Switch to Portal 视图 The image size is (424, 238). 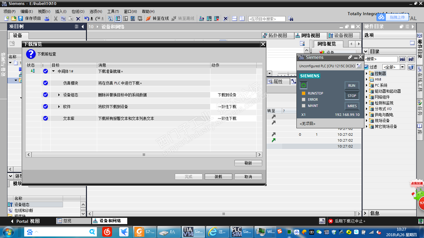pyautogui.click(x=25, y=221)
